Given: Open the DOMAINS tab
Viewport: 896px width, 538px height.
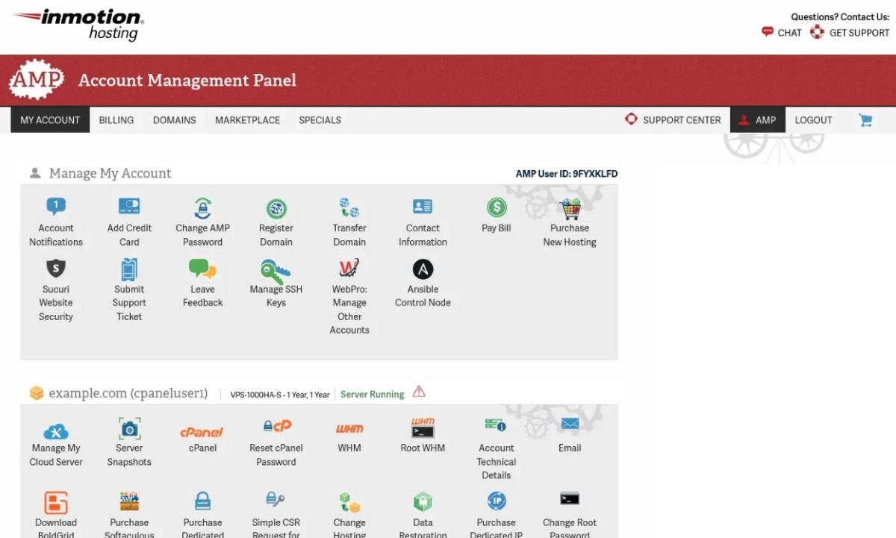Looking at the screenshot, I should (175, 120).
